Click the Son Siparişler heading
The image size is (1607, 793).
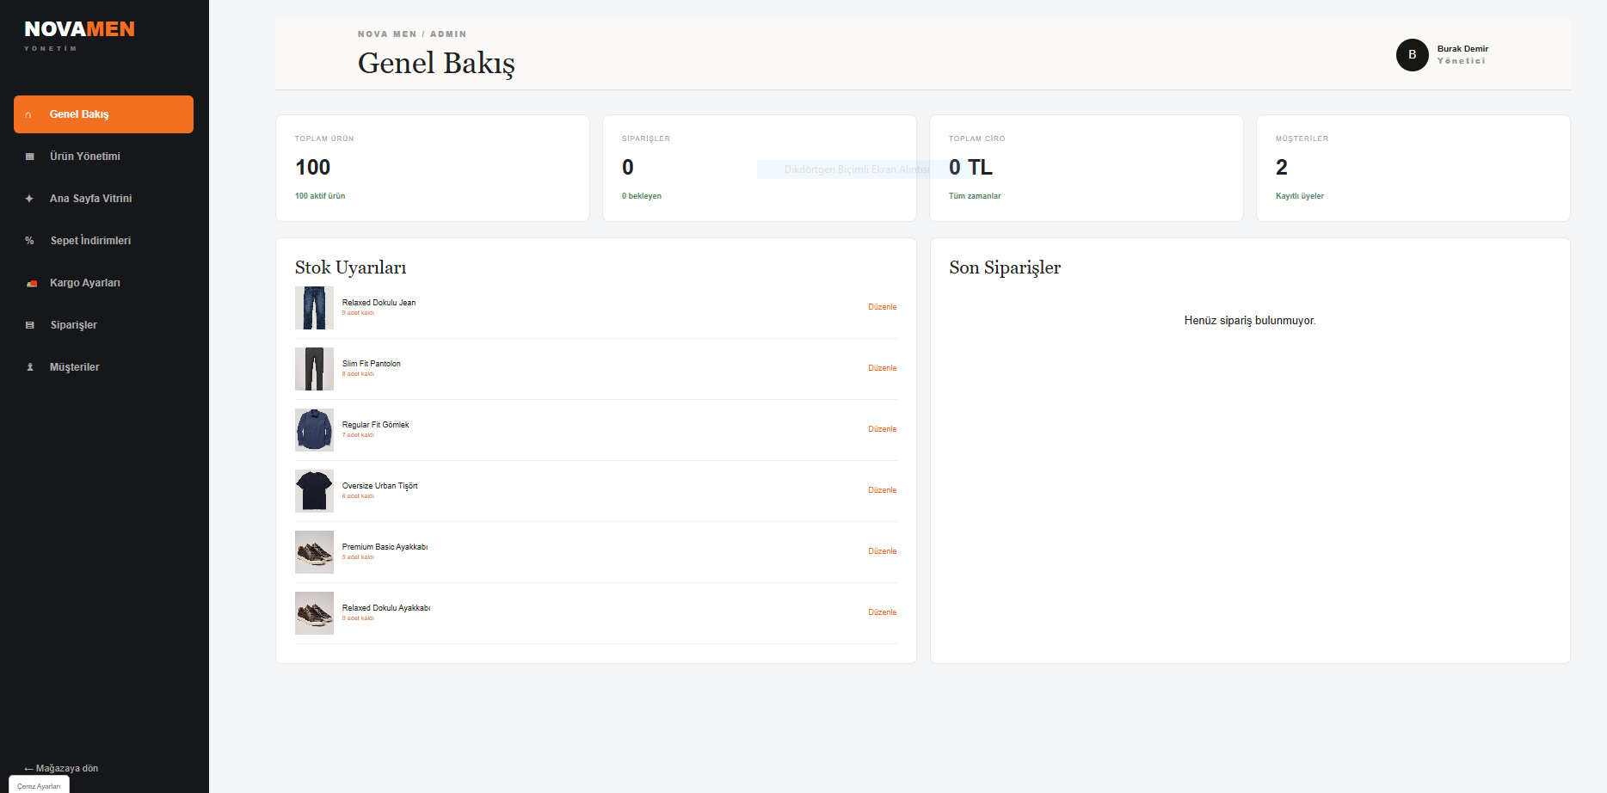point(1005,267)
